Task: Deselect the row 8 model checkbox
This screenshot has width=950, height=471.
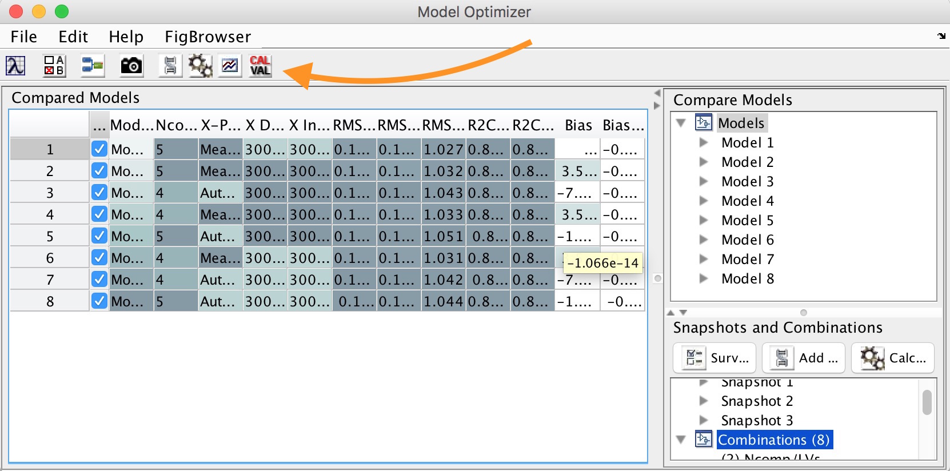Action: click(x=99, y=301)
